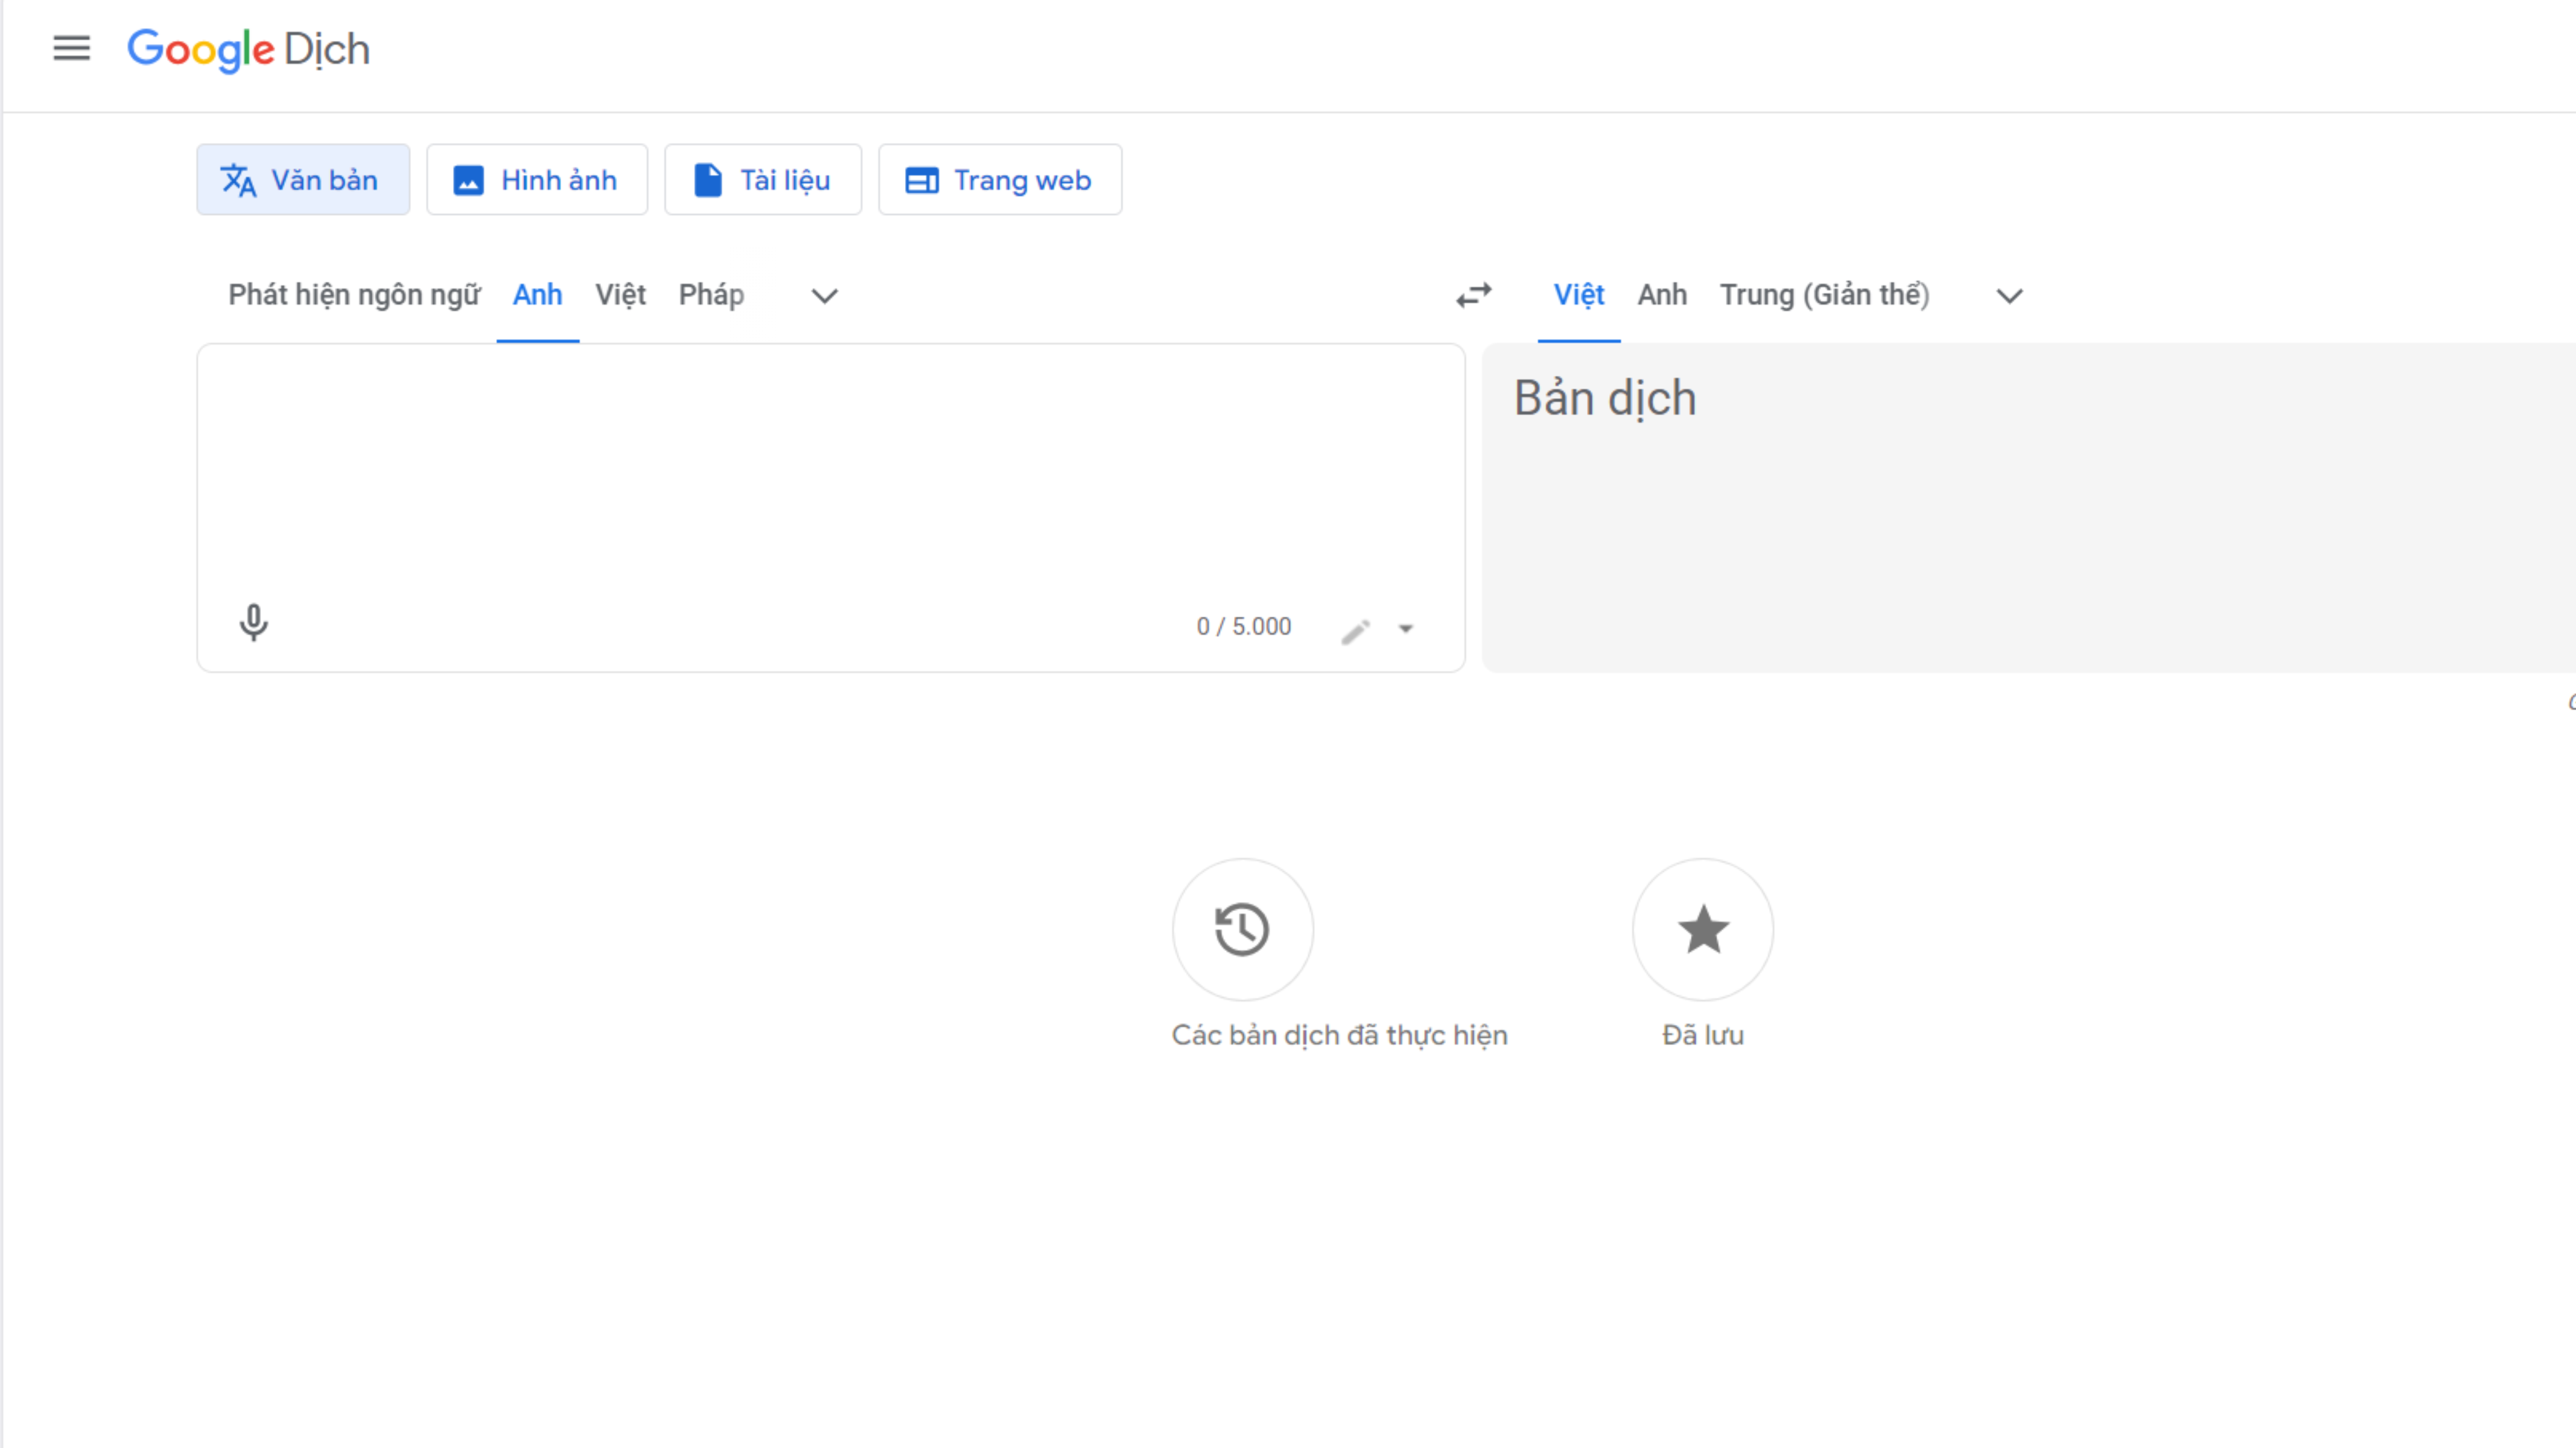Viewport: 2576px width, 1448px height.
Task: Choose Anh as target language
Action: click(1662, 295)
